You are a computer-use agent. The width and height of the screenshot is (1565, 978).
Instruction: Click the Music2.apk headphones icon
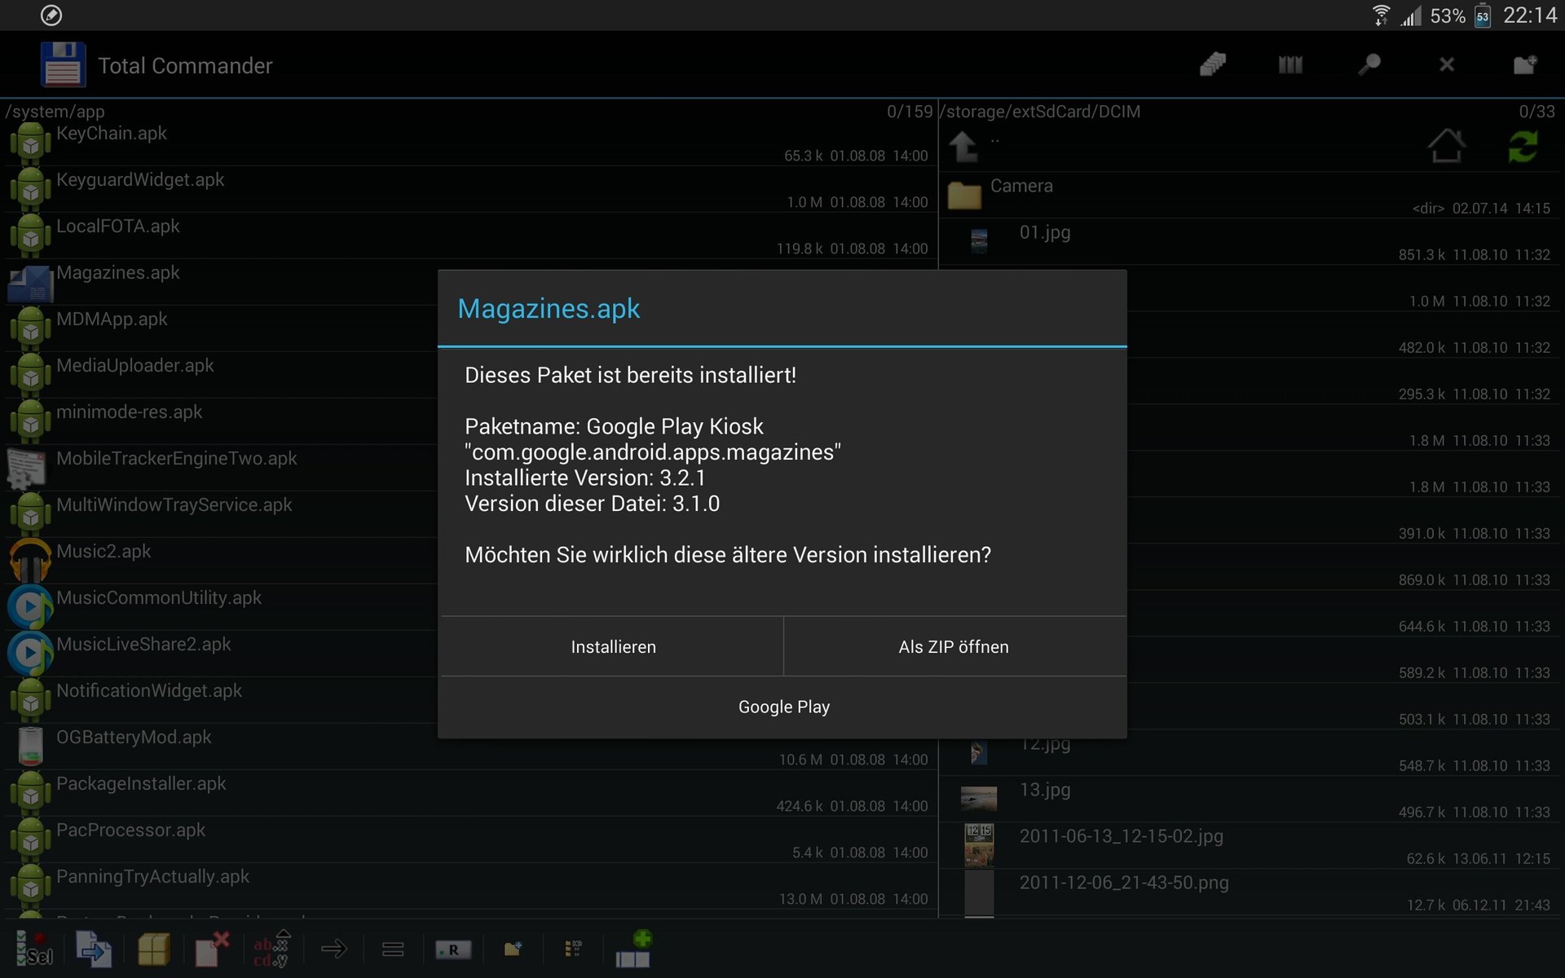[30, 561]
